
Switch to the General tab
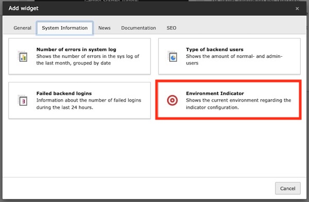[x=23, y=28]
